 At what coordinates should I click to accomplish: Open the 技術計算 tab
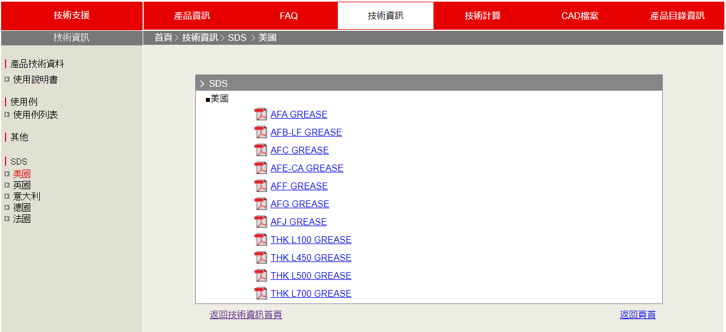click(x=482, y=16)
